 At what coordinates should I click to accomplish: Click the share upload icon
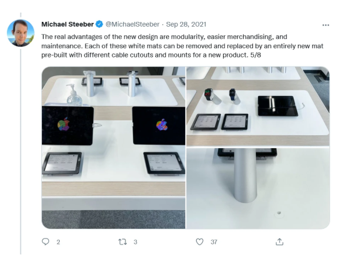[280, 242]
